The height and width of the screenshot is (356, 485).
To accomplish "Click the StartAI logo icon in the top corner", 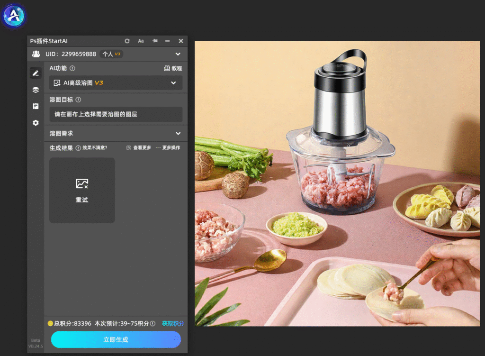I will pos(13,16).
